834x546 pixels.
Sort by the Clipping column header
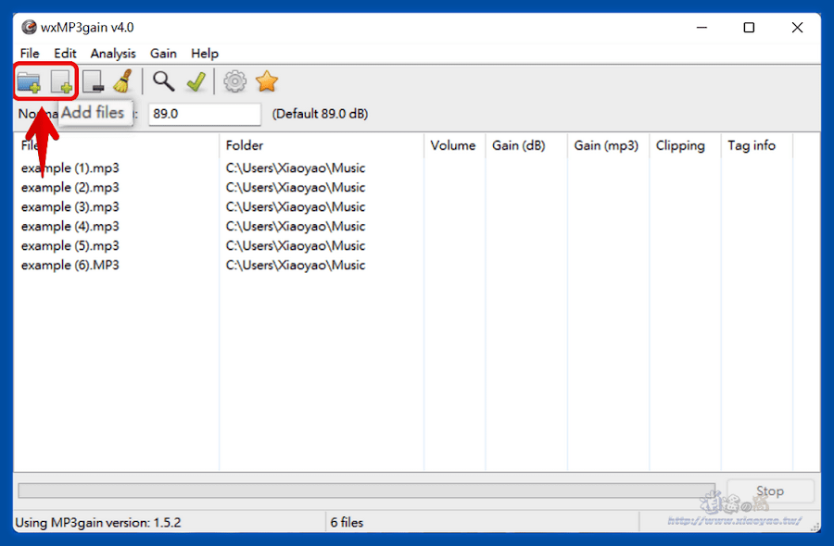685,145
